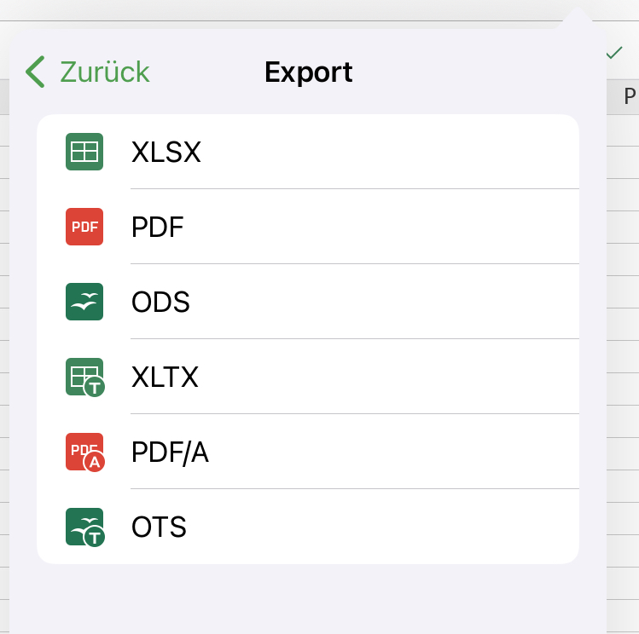Viewport: 639px width, 634px height.
Task: Click the green back chevron arrow
Action: 35,72
